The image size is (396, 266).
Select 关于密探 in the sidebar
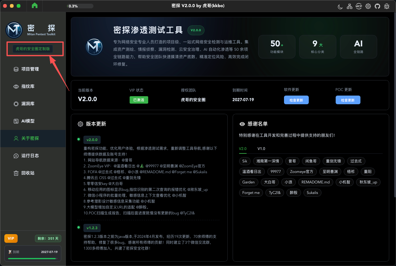tap(33, 138)
